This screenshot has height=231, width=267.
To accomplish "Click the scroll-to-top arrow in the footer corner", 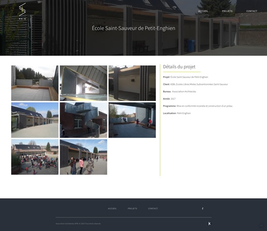I will tap(261, 226).
